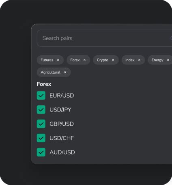Delete the Energy tag with its X

(168, 60)
